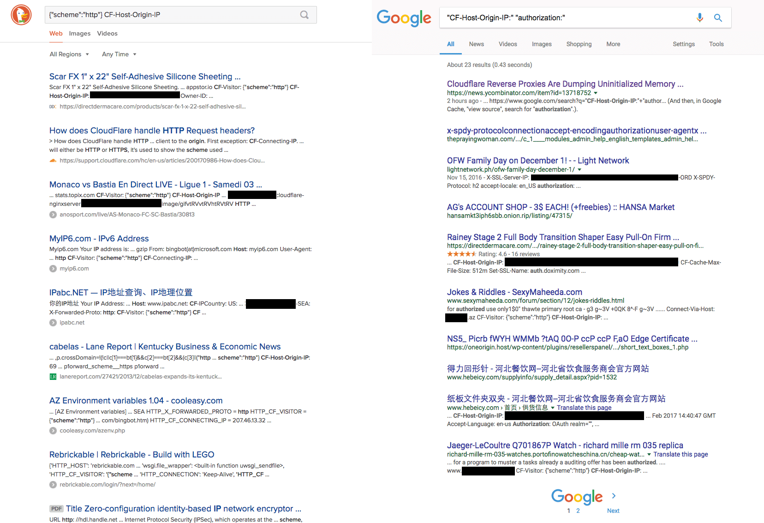Viewport: 764px width, 523px height.
Task: Switch to DuckDuckGo Videos tab
Action: (x=107, y=34)
